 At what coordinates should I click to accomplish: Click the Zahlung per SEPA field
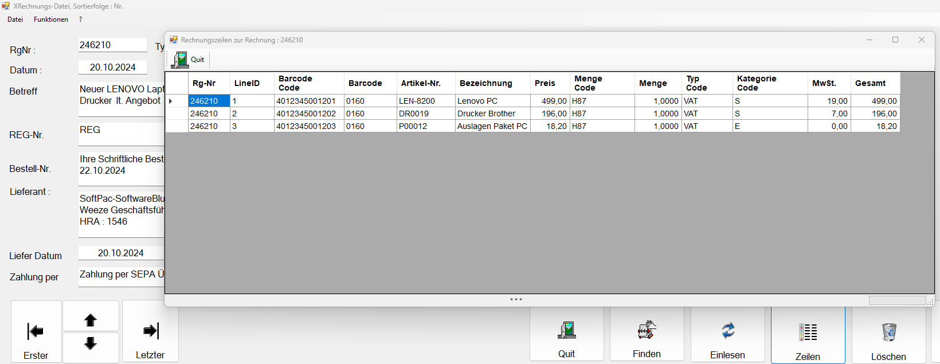(x=122, y=276)
